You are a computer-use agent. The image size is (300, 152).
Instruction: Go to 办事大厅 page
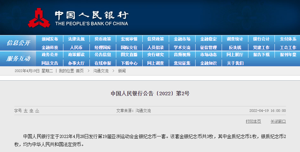coord(76,63)
